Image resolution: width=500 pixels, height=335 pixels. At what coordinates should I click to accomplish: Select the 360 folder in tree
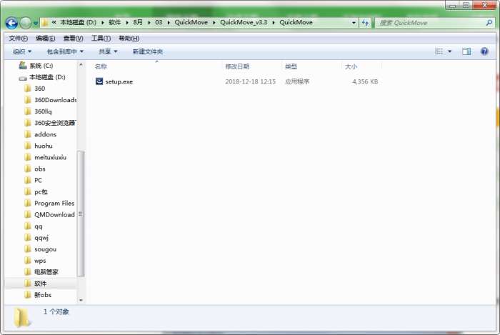pyautogui.click(x=35, y=89)
